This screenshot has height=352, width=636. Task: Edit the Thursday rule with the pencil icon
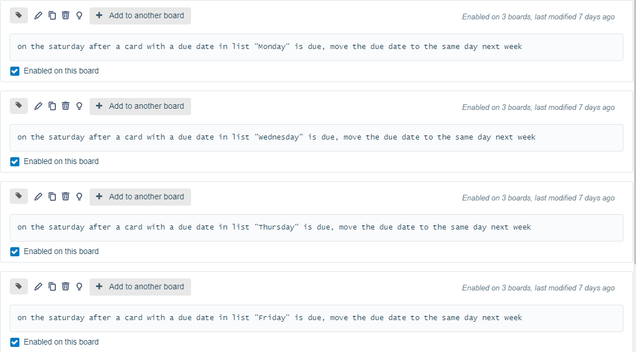pos(38,197)
